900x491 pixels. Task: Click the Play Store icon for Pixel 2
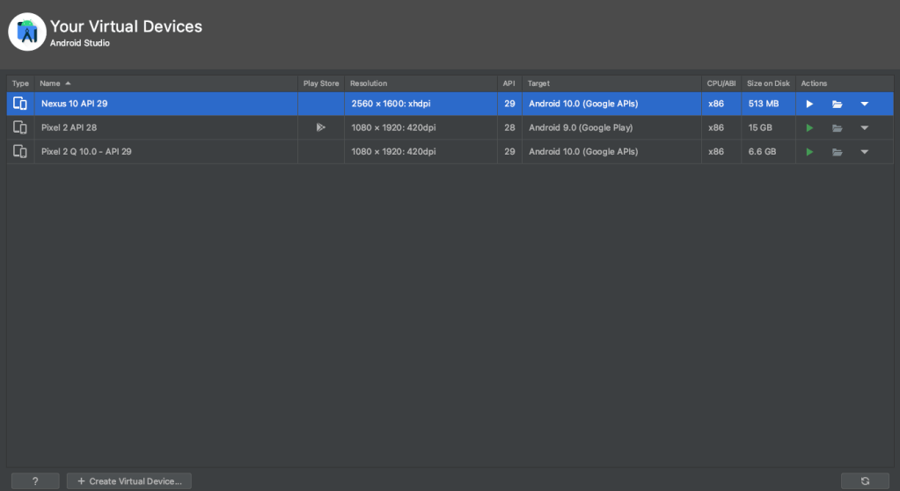[321, 127]
